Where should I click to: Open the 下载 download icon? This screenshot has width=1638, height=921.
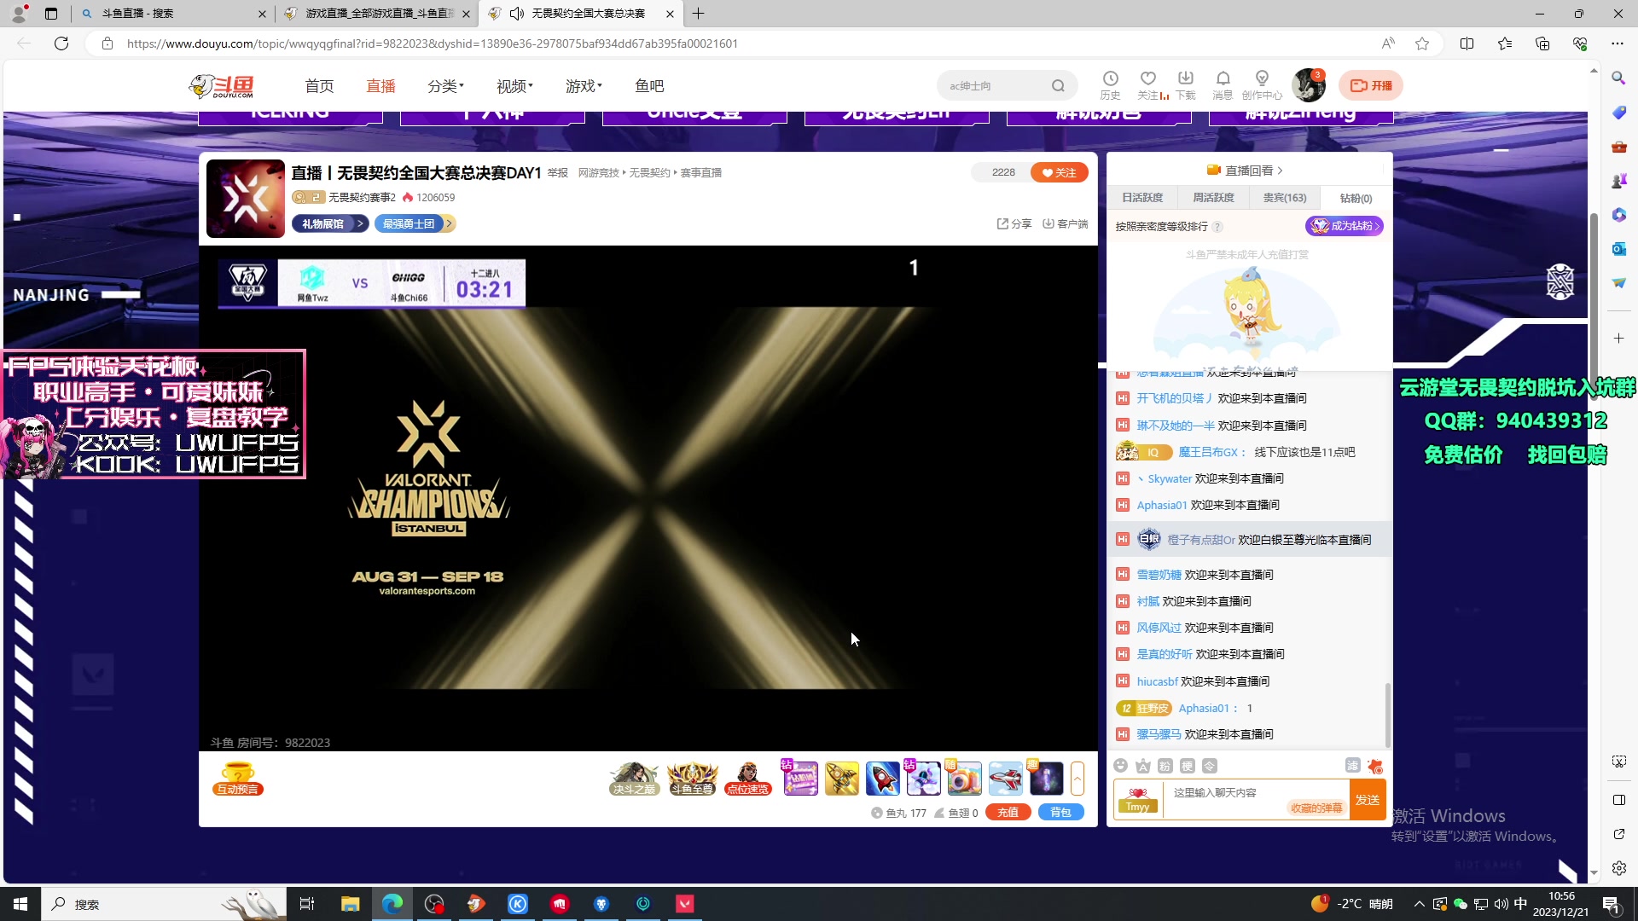tap(1186, 85)
